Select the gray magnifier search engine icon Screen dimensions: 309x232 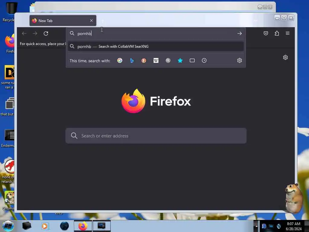(168, 60)
